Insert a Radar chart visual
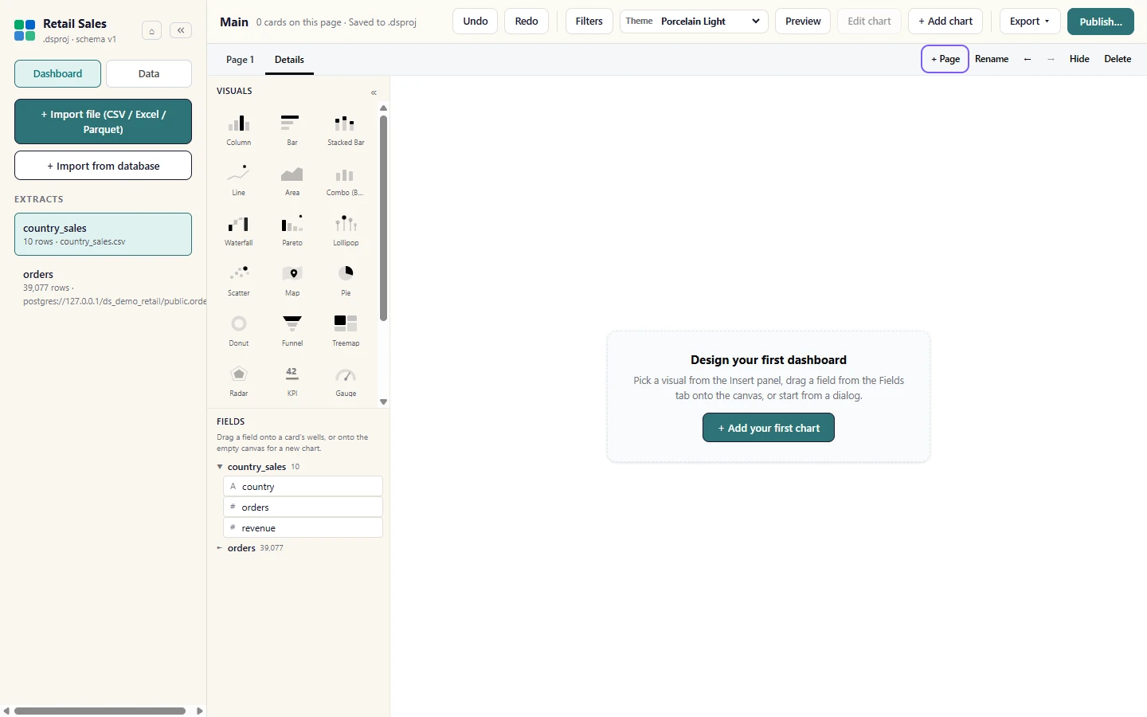Image resolution: width=1147 pixels, height=717 pixels. 239,381
